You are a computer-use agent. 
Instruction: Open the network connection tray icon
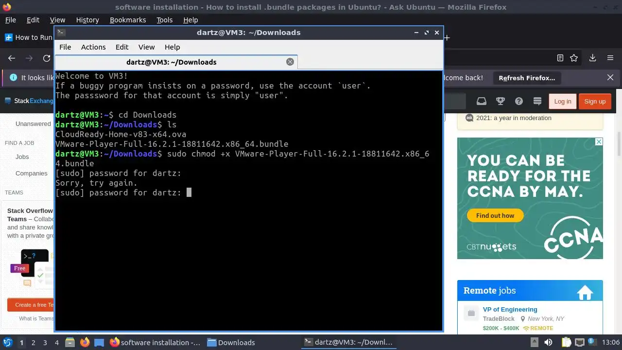point(579,342)
